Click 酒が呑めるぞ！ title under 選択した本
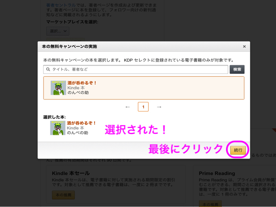276x207 pixels. (x=82, y=123)
